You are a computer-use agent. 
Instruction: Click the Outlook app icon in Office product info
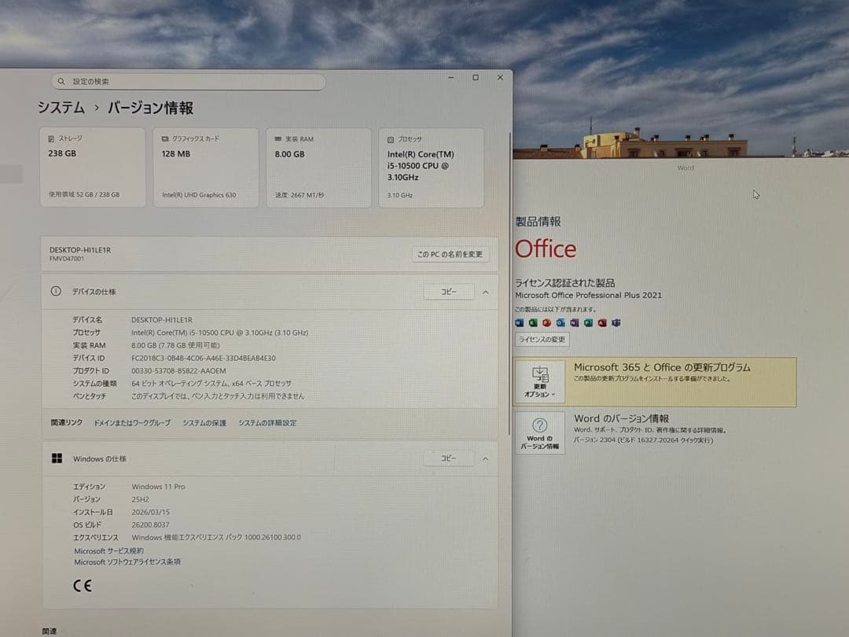[x=561, y=323]
